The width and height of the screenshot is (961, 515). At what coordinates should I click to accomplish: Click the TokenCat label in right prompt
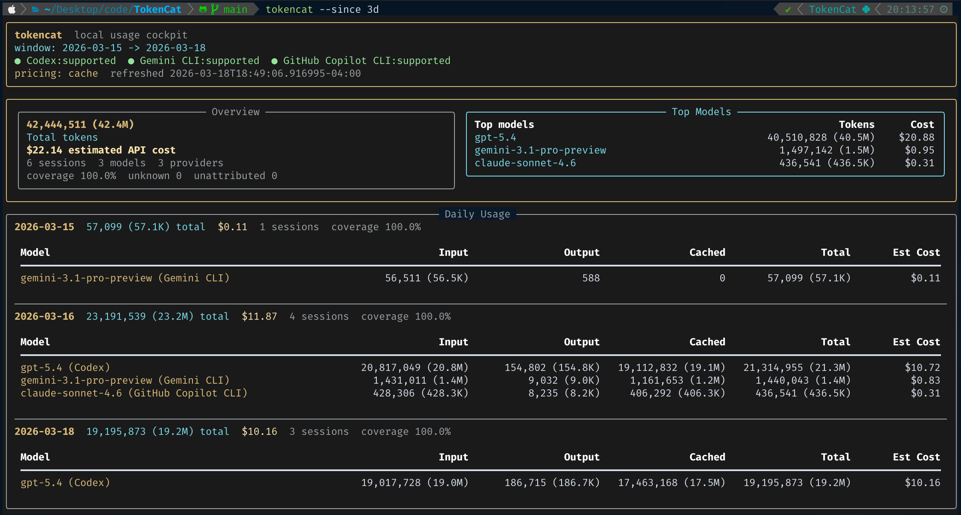833,9
